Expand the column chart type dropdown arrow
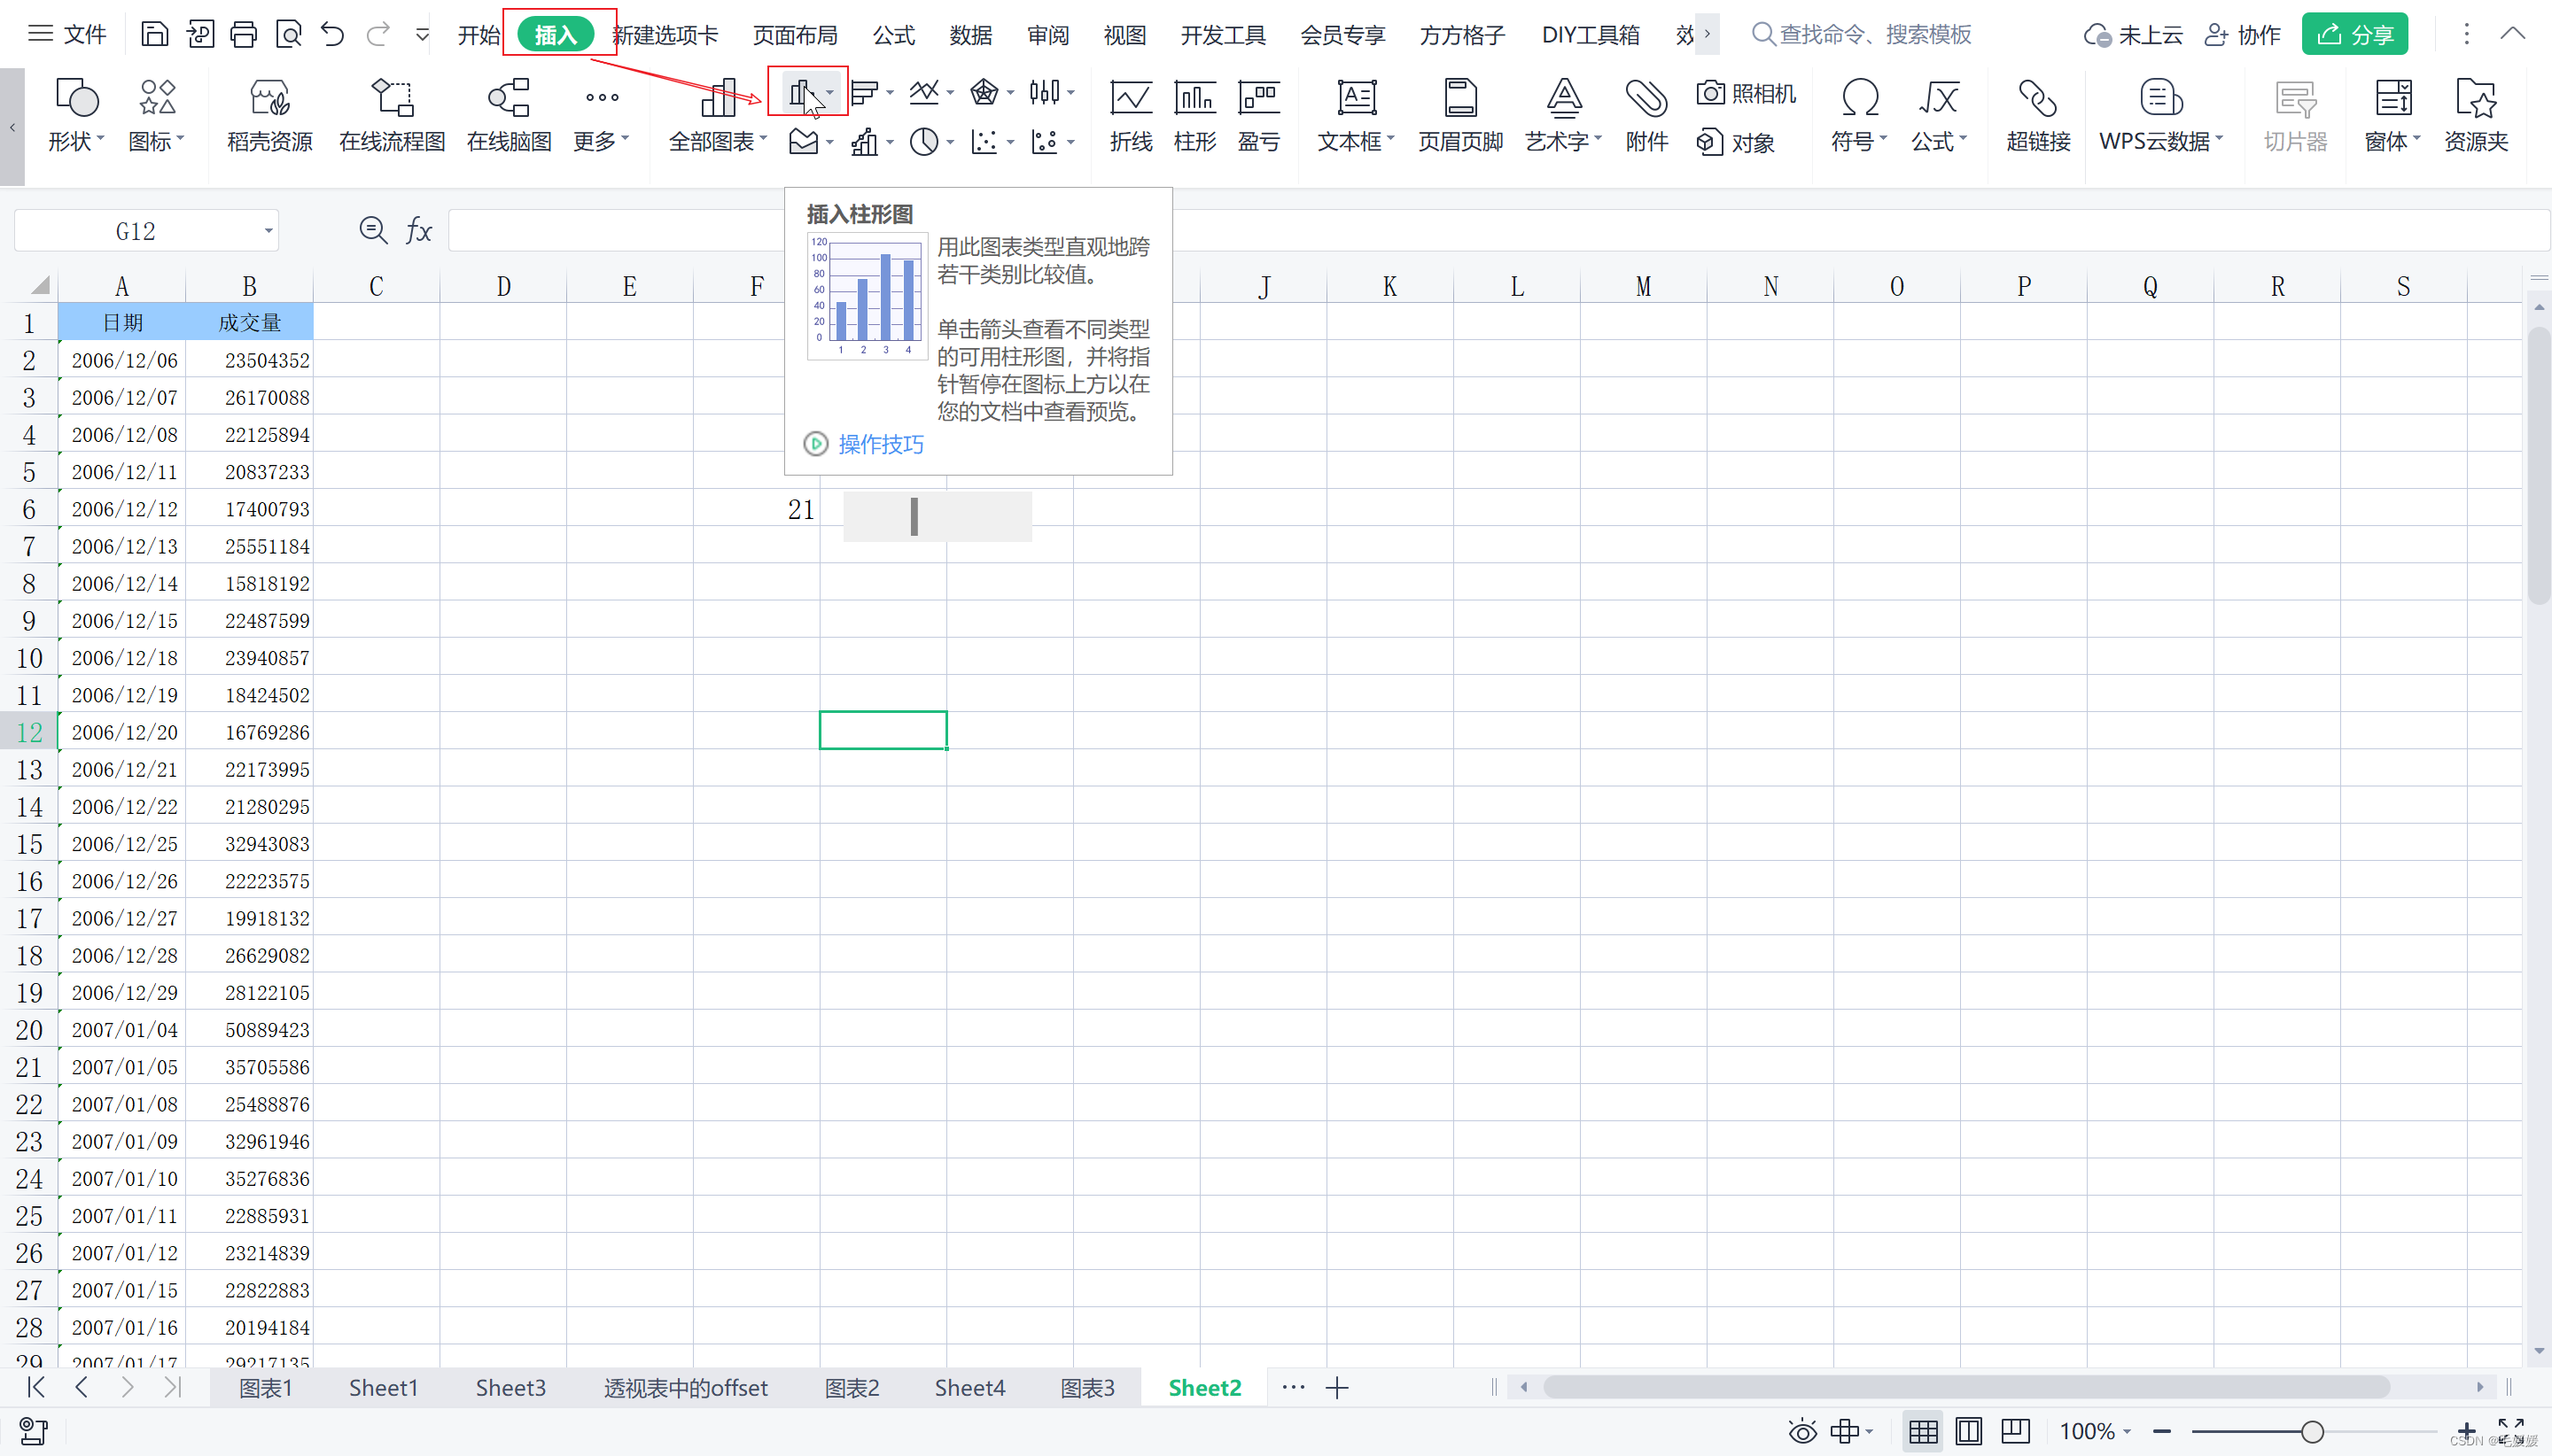The image size is (2552, 1456). coord(830,93)
